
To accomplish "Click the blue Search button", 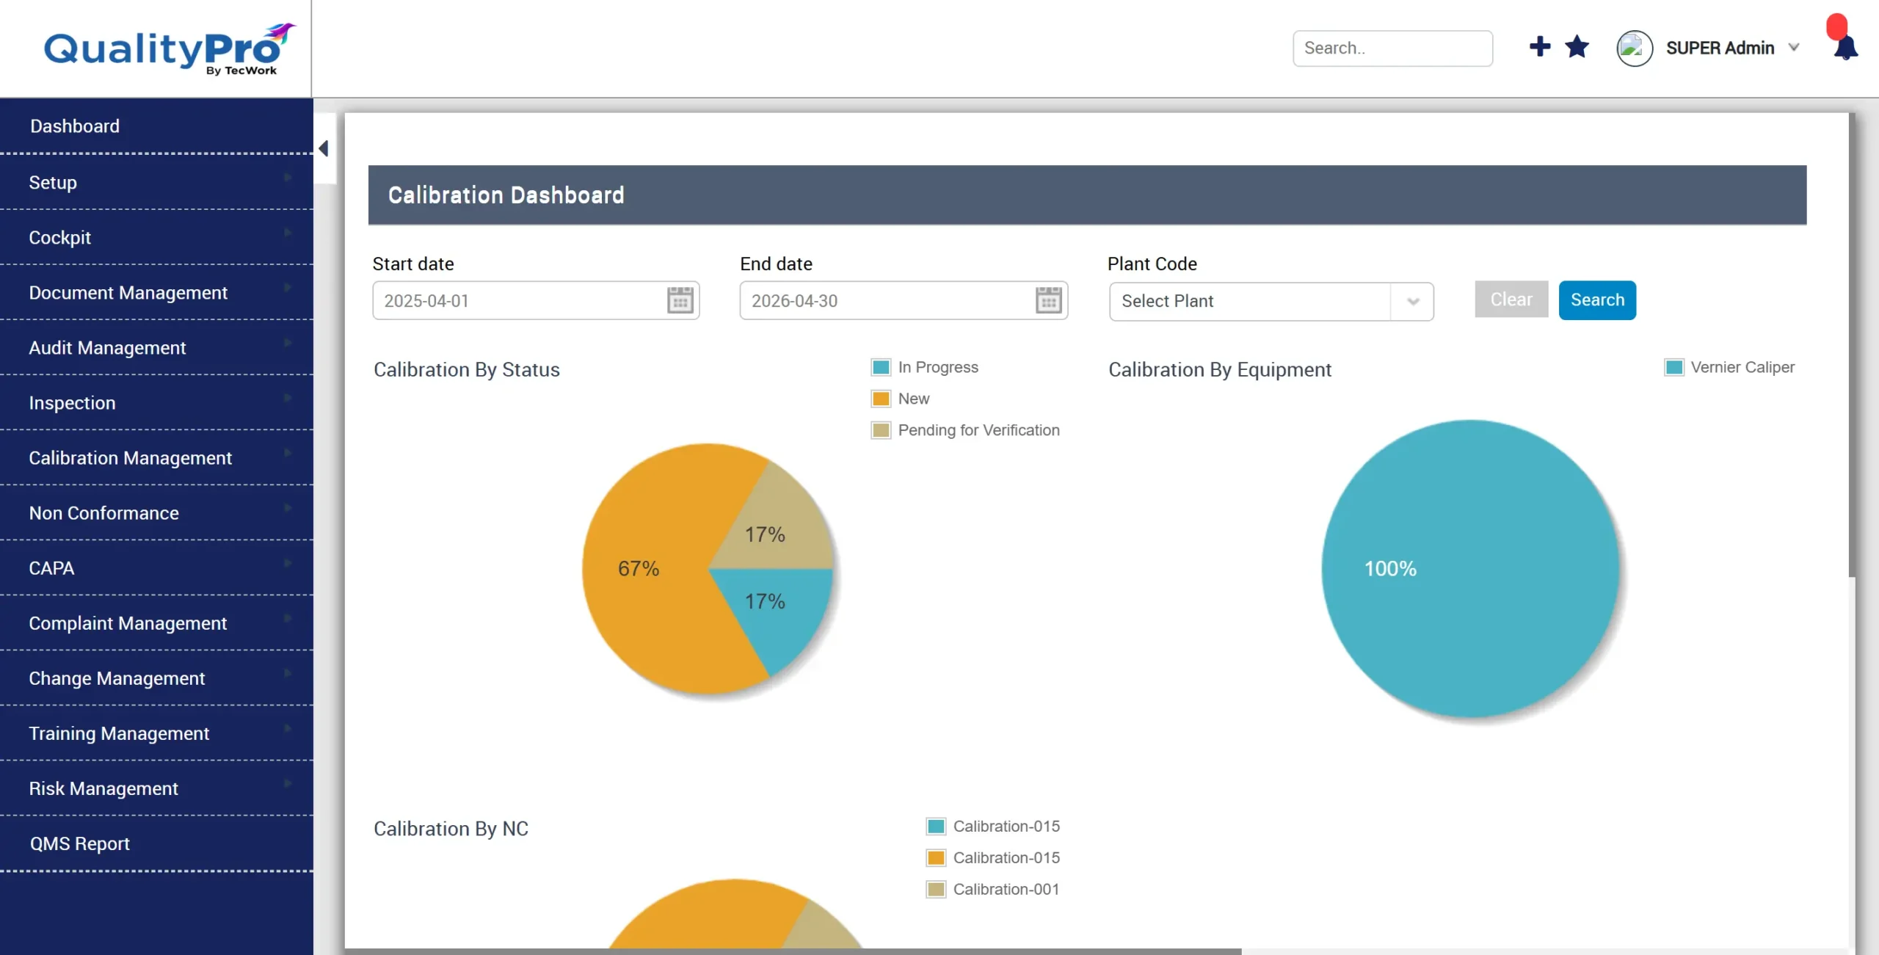I will click(x=1597, y=299).
